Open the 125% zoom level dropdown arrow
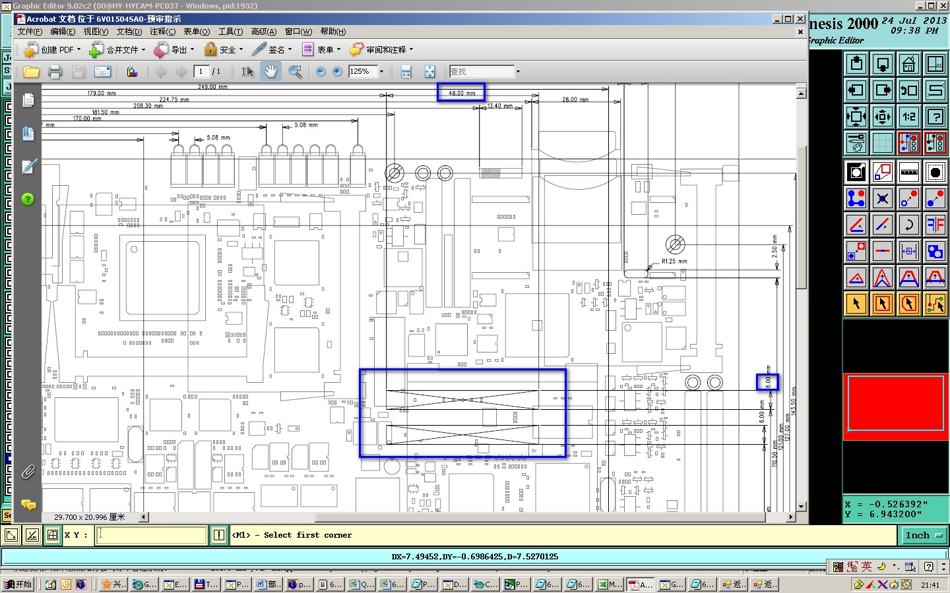Viewport: 950px width, 593px height. pos(381,71)
